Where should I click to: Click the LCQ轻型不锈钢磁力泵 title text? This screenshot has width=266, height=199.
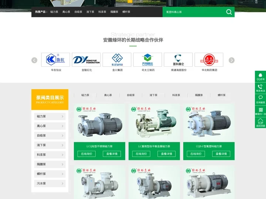(100, 146)
